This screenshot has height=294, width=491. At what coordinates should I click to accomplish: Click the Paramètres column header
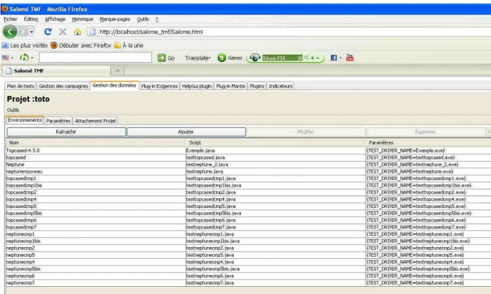428,143
